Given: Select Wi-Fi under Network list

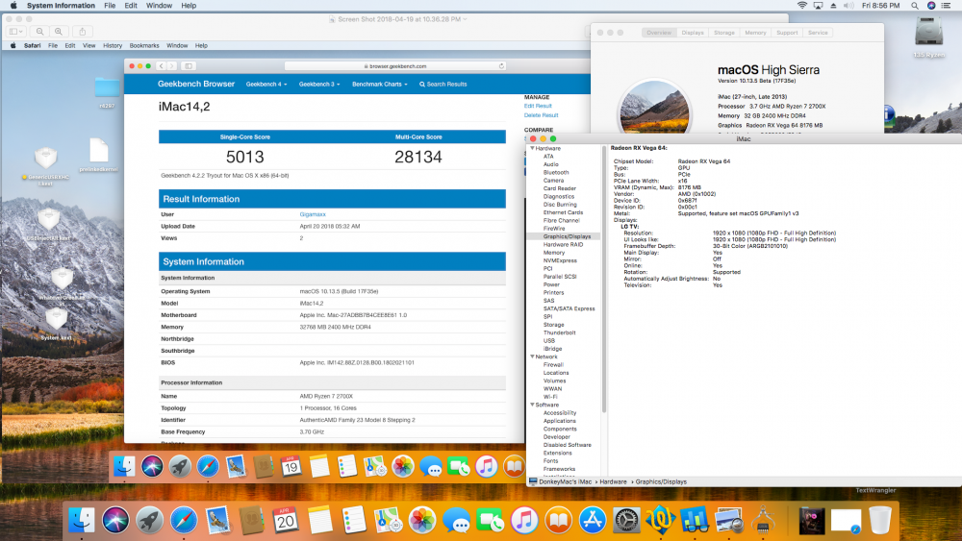Looking at the screenshot, I should 549,397.
